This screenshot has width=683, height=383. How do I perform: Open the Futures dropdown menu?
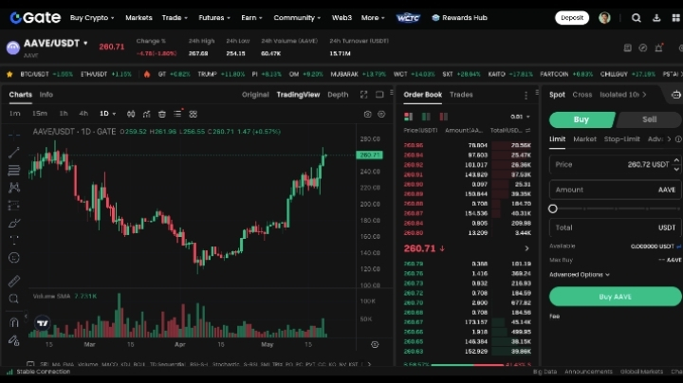pos(213,18)
